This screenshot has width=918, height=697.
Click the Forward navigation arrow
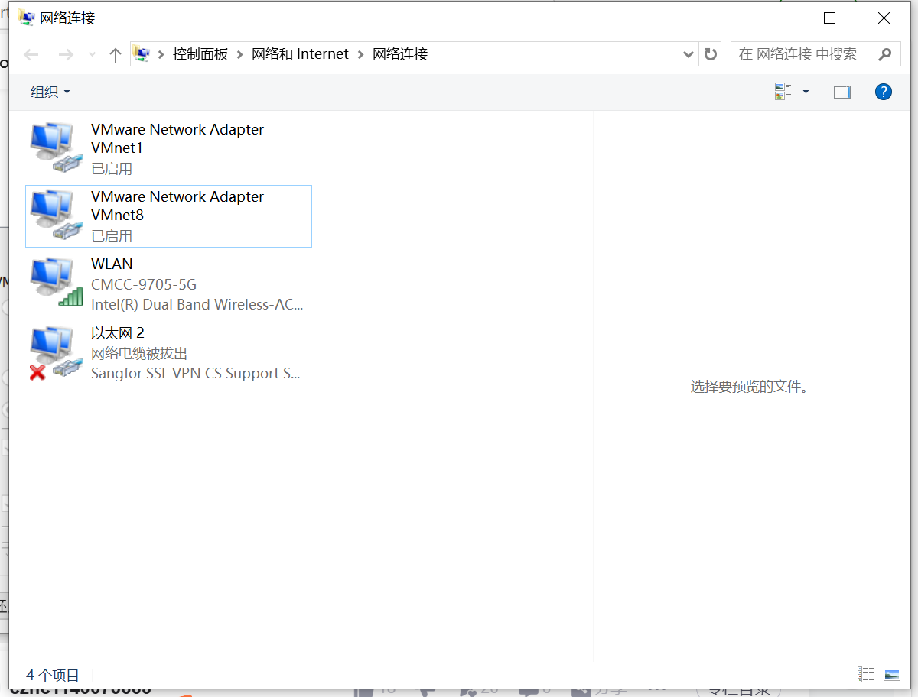pos(66,54)
